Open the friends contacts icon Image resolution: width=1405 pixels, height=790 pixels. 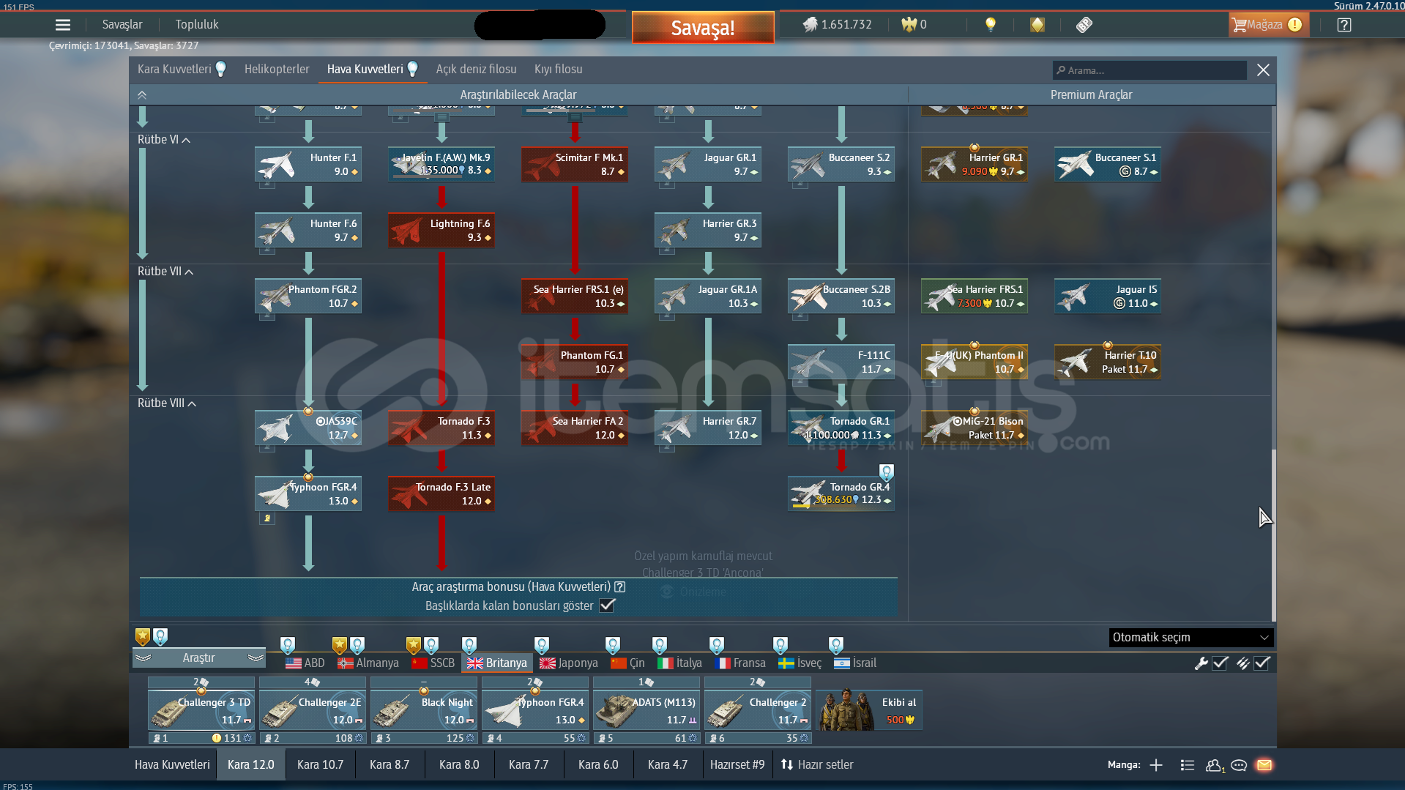(x=1215, y=765)
